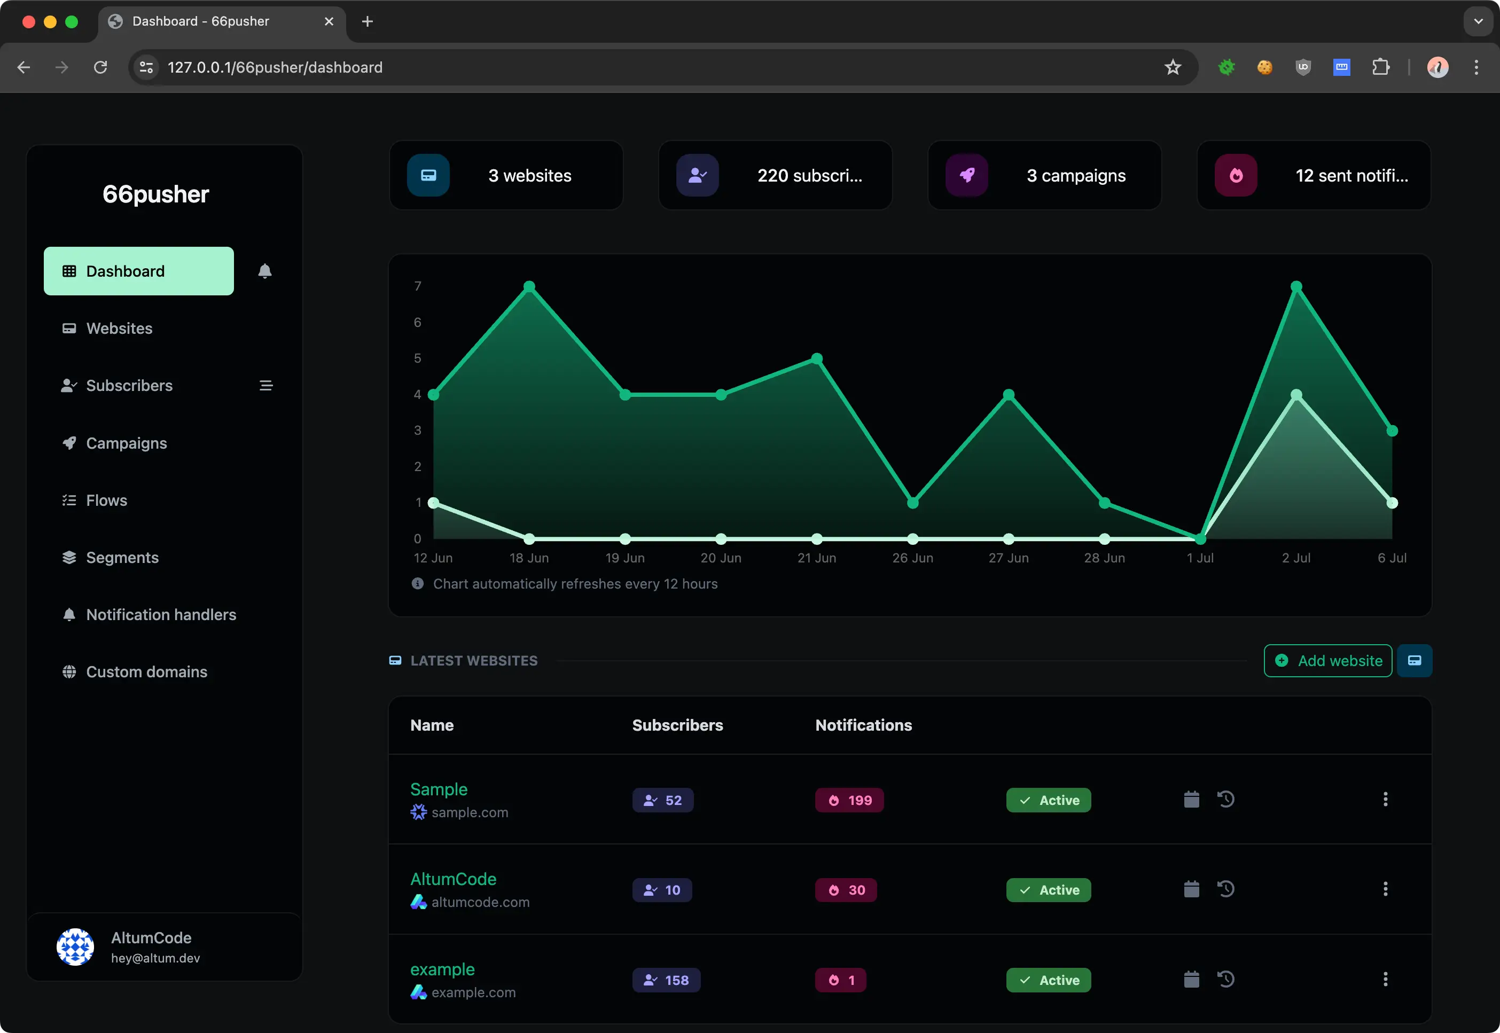
Task: Open the tab search chevron
Action: tap(1478, 21)
